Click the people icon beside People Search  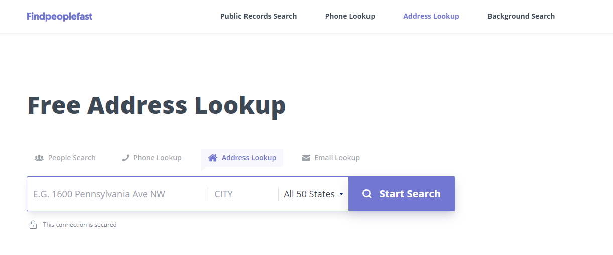(x=39, y=158)
